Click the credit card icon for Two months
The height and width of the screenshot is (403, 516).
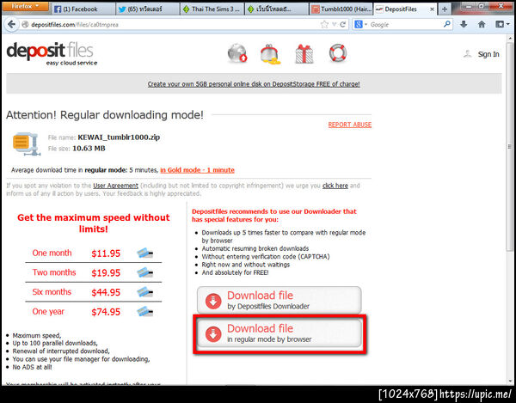pos(144,272)
